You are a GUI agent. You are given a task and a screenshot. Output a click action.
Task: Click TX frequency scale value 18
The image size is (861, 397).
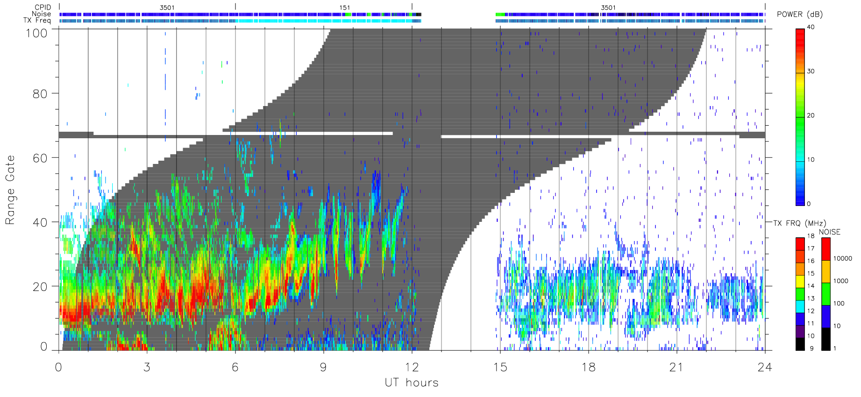point(811,236)
